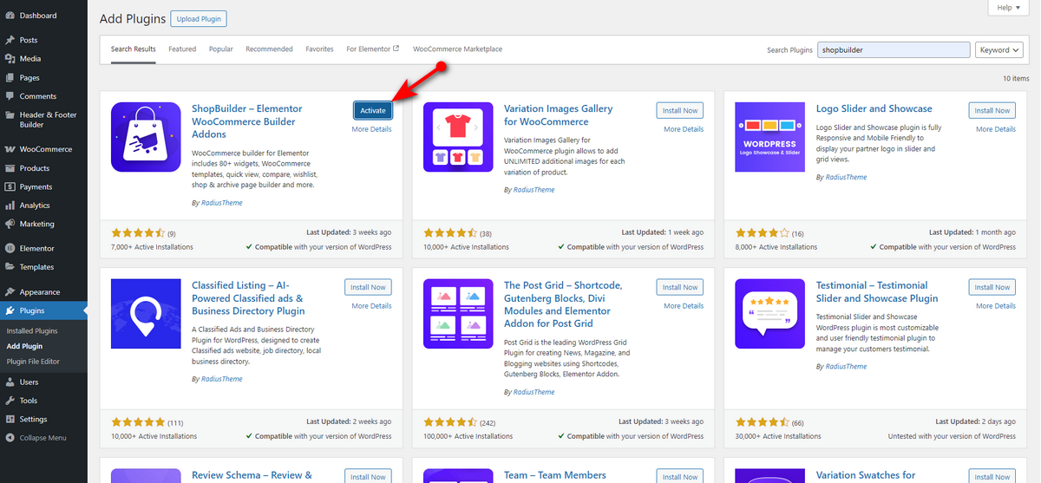Click the Plugins plug icon
This screenshot has width=1041, height=483.
(10, 310)
